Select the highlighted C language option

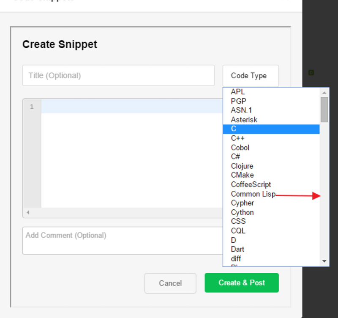click(x=270, y=129)
